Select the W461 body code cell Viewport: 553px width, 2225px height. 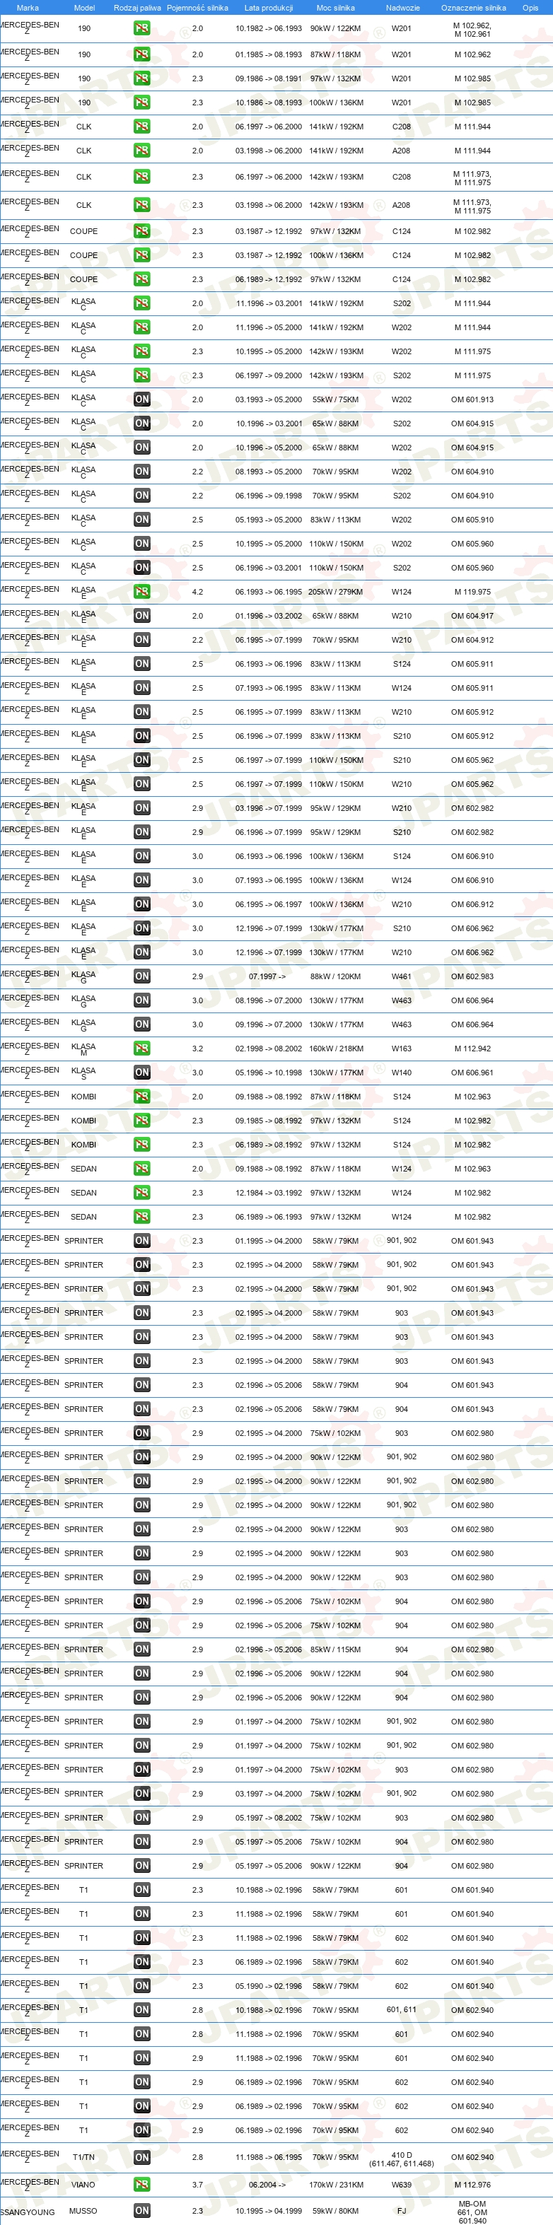[402, 977]
